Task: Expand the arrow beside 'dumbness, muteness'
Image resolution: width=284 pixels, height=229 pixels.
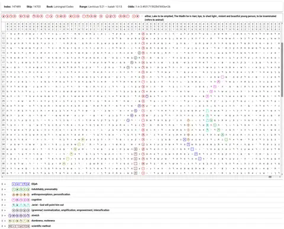Action: (5, 221)
